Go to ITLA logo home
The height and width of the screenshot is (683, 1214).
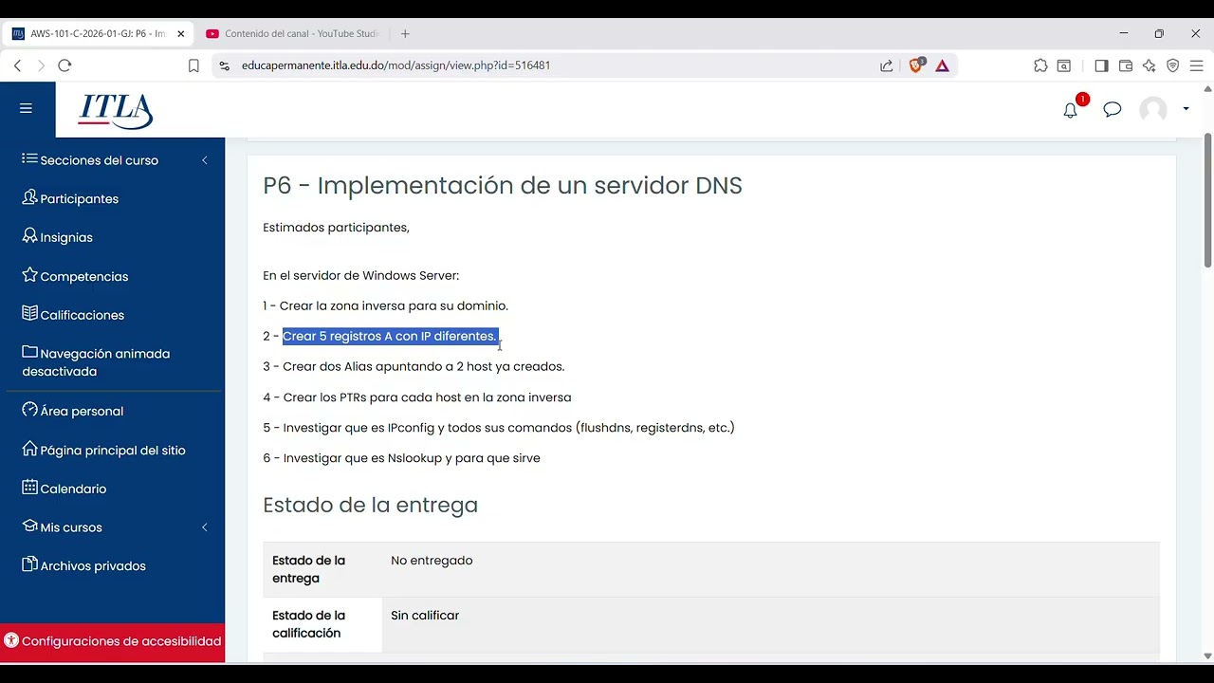(116, 110)
